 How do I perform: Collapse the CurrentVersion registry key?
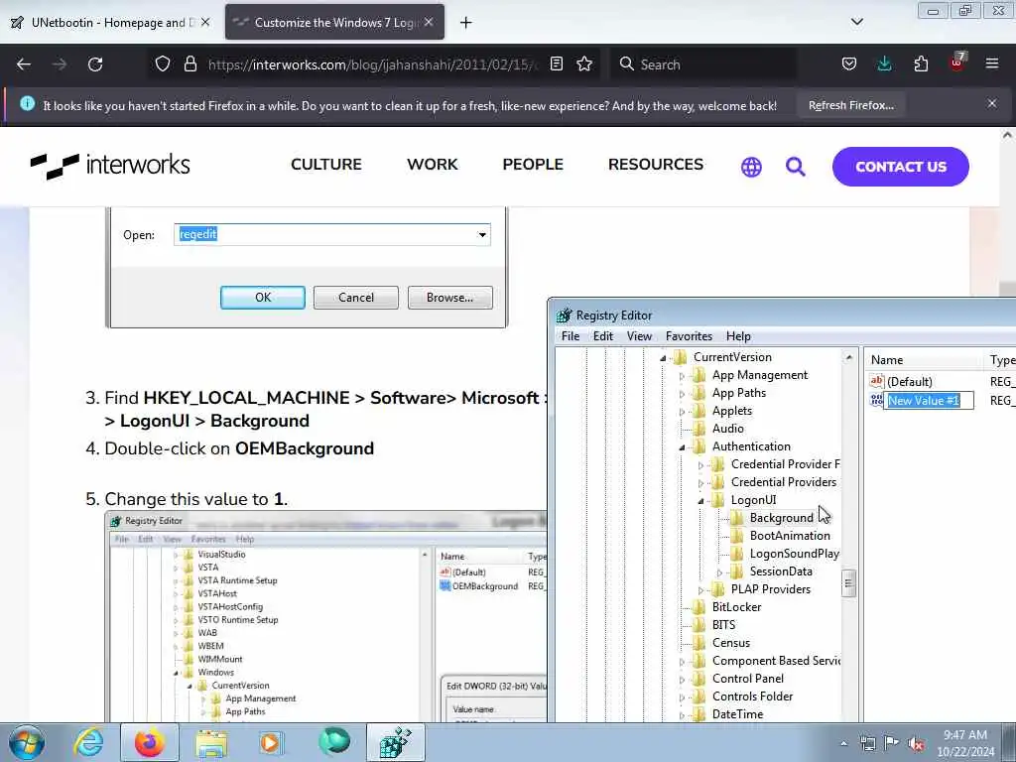[x=663, y=358]
